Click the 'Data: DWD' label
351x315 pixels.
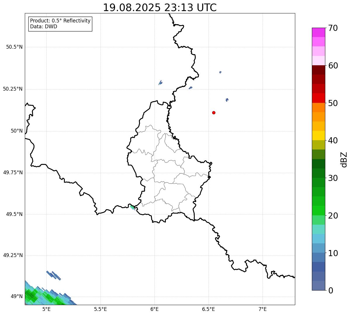[x=44, y=27]
